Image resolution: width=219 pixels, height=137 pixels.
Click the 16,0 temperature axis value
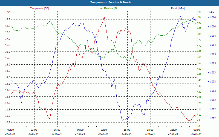tap(8, 52)
